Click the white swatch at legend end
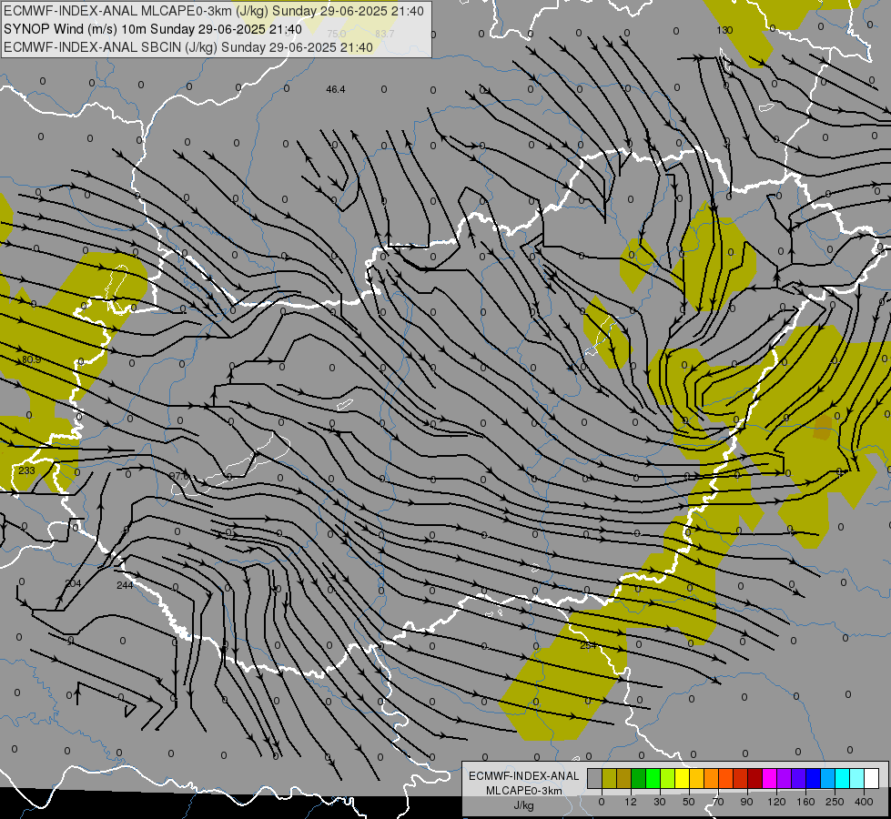 (x=872, y=778)
